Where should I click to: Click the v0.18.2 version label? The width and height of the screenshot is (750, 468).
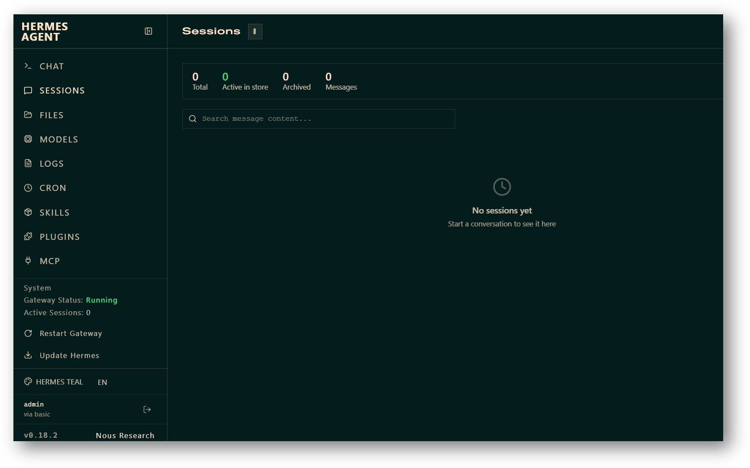pyautogui.click(x=41, y=435)
